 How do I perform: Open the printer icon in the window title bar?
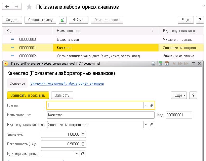pos(154,64)
